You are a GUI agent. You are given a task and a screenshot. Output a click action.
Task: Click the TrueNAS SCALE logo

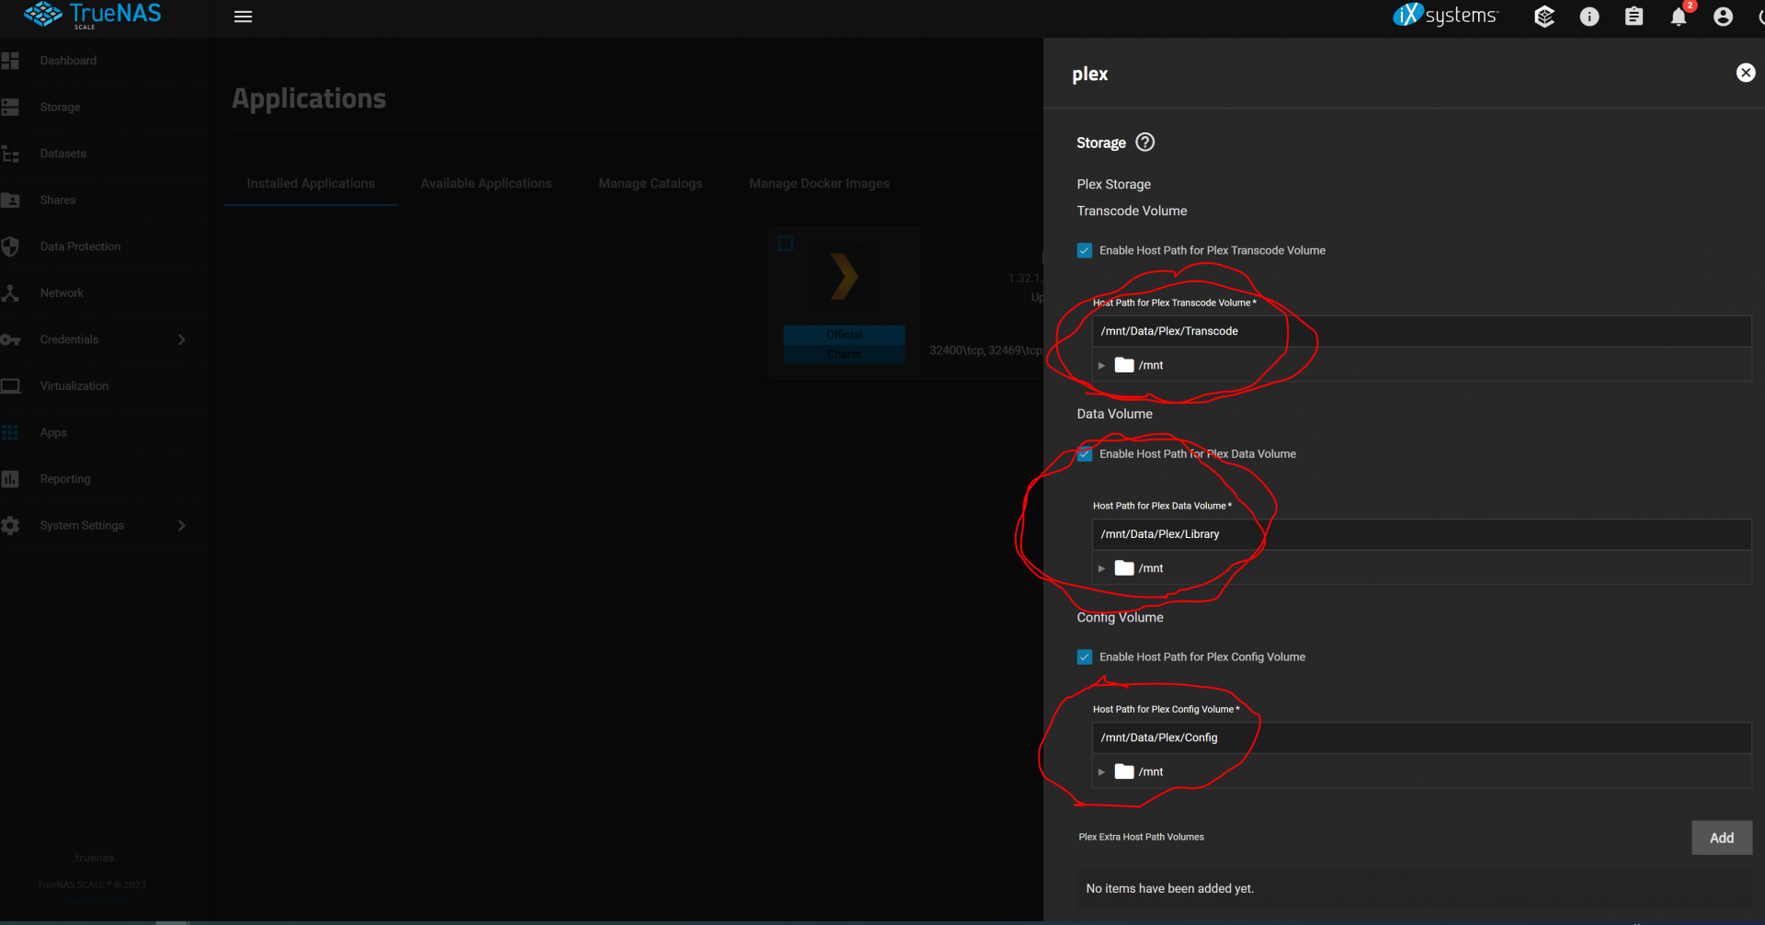tap(93, 16)
